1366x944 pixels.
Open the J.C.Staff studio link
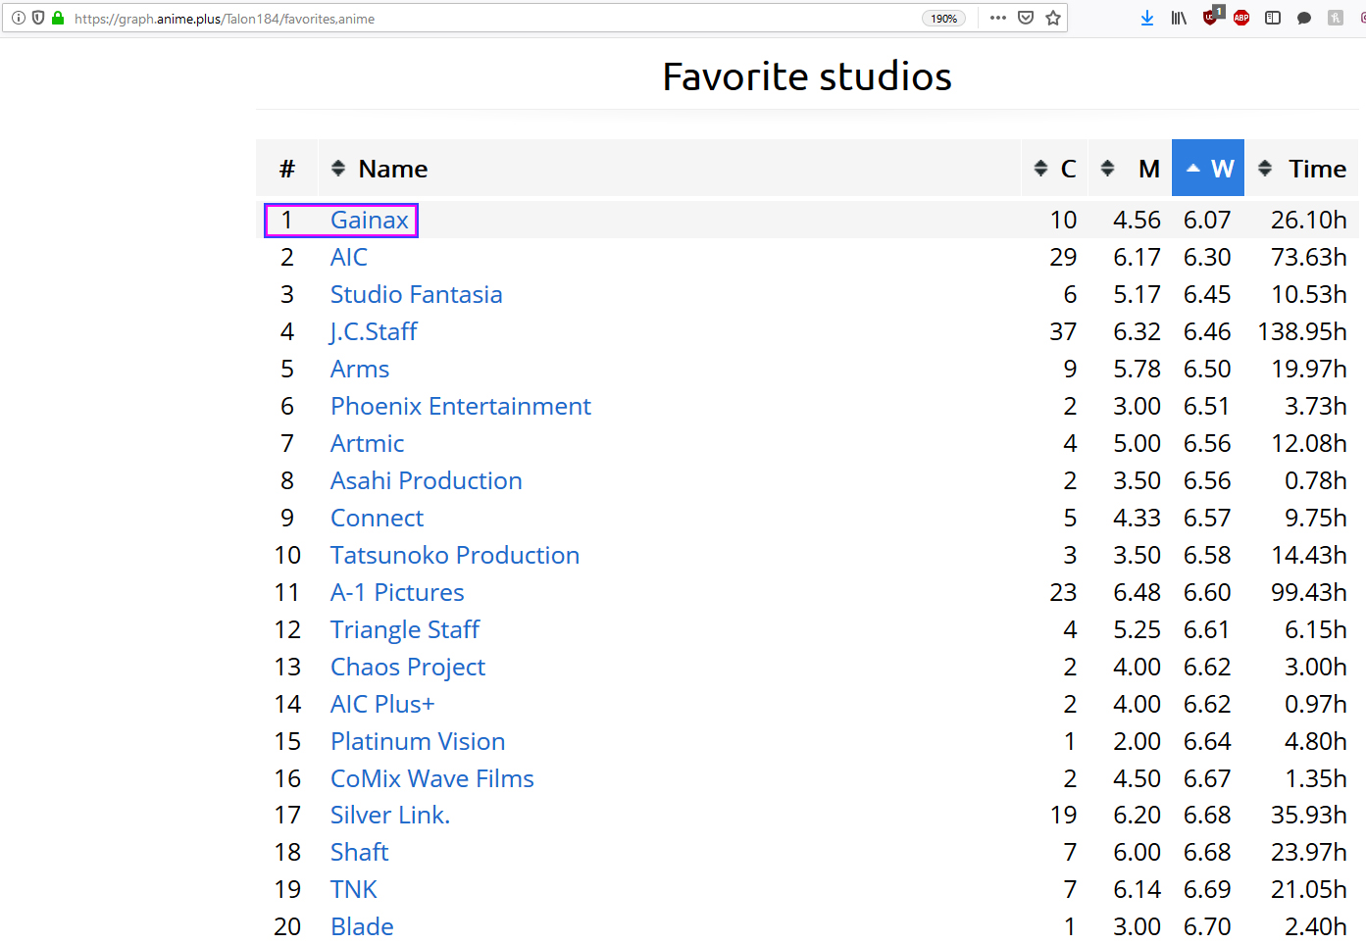374,332
